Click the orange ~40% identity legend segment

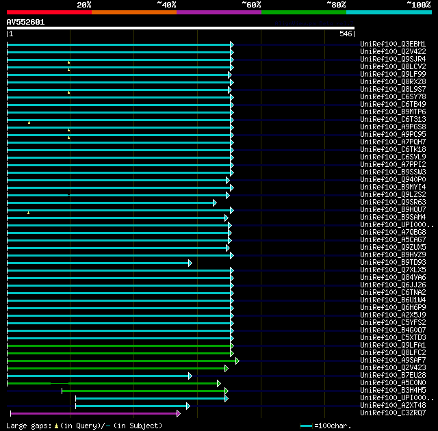pos(134,12)
